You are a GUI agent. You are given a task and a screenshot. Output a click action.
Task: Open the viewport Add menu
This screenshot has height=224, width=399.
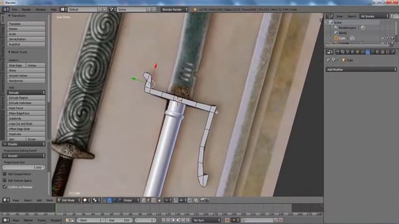click(39, 200)
